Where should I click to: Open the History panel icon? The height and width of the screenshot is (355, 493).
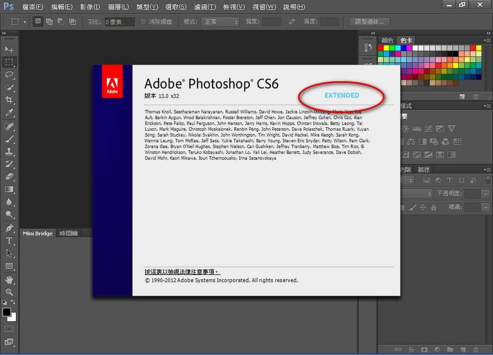(x=368, y=48)
